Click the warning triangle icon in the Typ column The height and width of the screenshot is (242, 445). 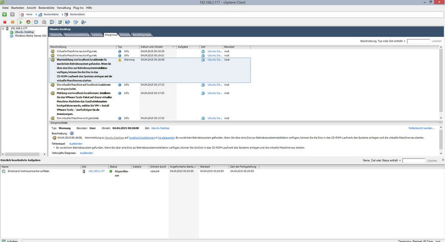tap(119, 59)
